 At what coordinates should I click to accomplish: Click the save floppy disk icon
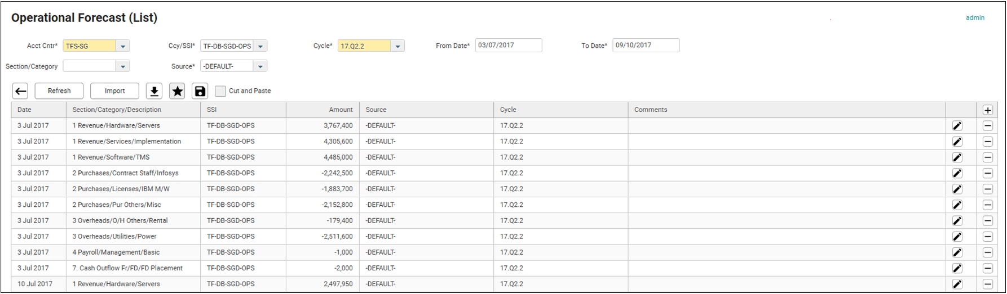coord(200,91)
